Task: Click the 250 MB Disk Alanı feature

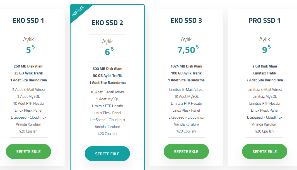Action: click(x=28, y=66)
